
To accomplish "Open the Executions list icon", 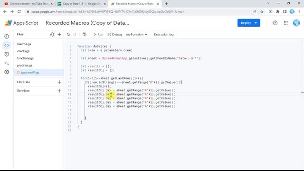I will 7,63.
